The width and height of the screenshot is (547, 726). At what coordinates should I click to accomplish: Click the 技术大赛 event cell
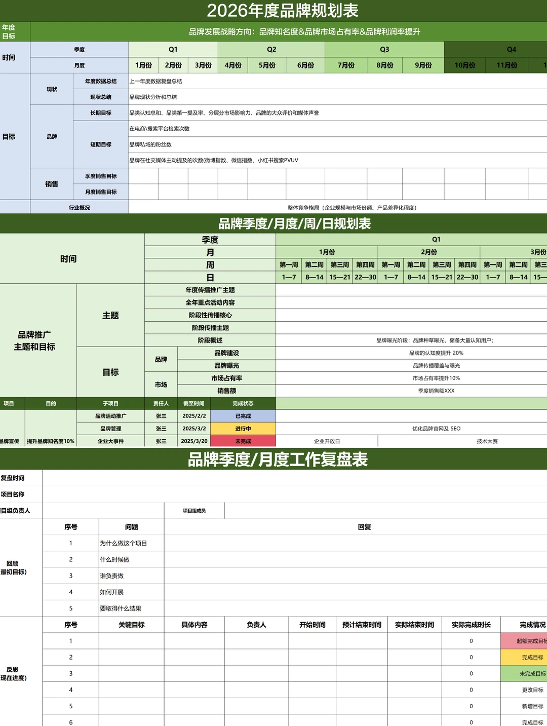tap(489, 441)
